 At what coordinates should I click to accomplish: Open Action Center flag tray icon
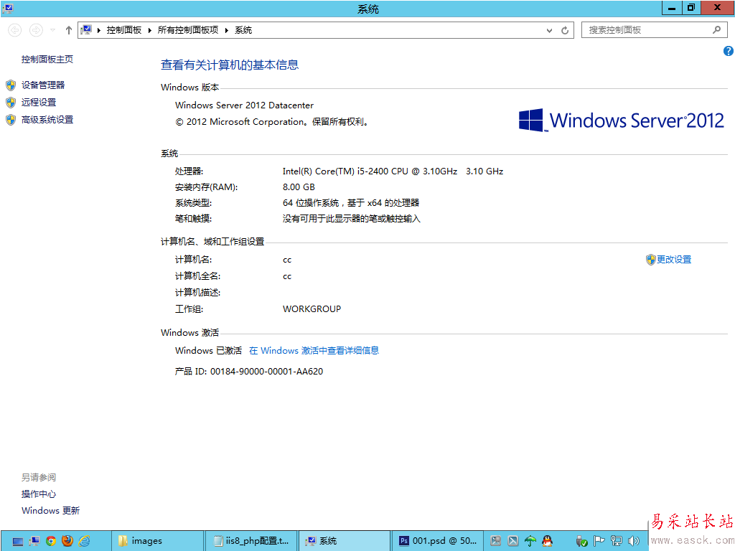tap(599, 541)
